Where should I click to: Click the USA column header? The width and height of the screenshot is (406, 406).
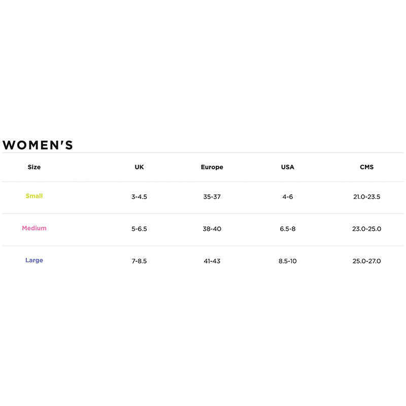click(287, 167)
